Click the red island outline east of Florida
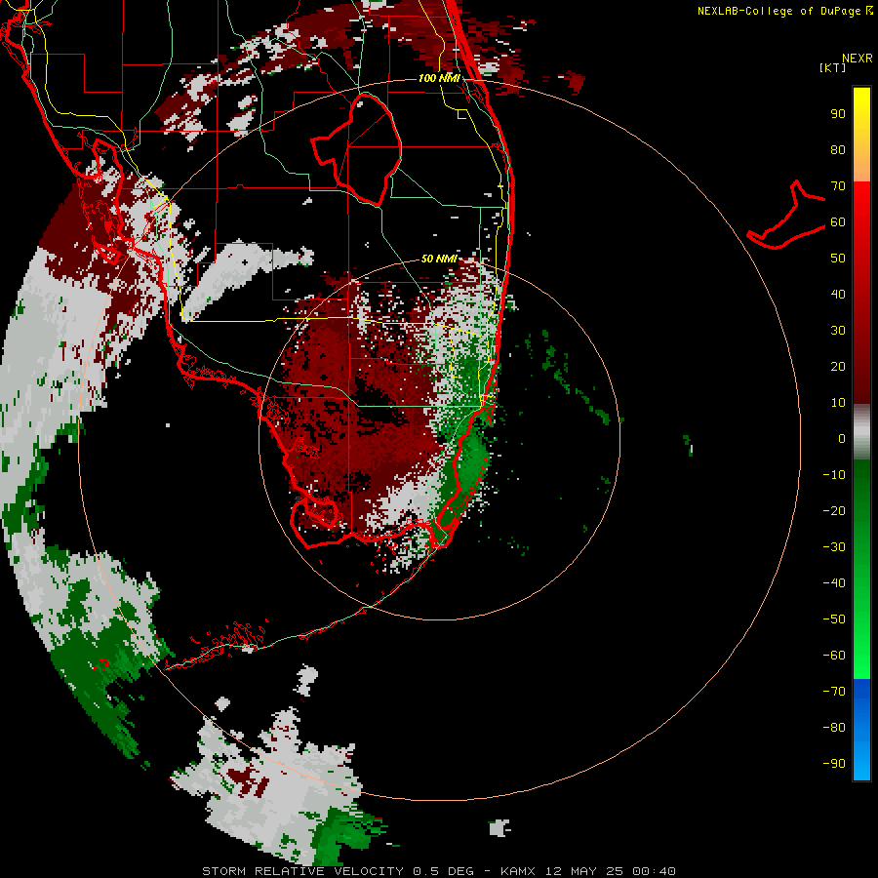This screenshot has width=878, height=878. point(786,215)
